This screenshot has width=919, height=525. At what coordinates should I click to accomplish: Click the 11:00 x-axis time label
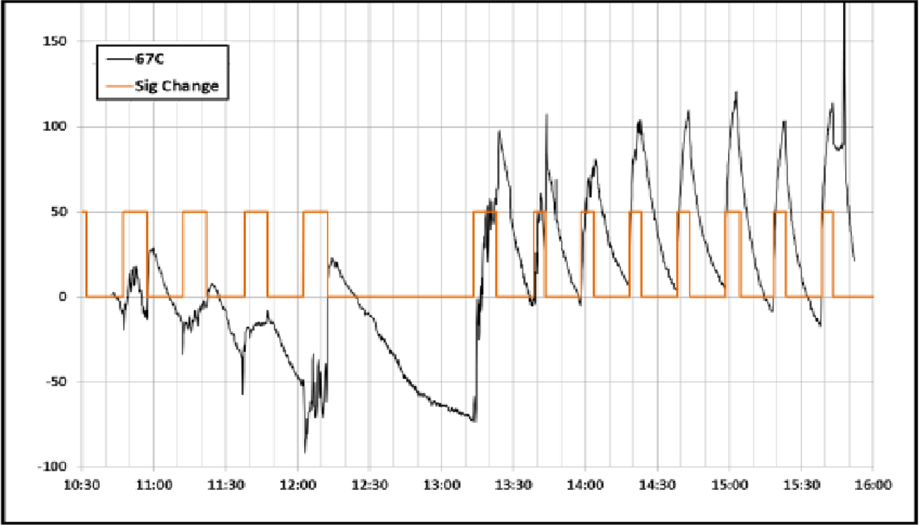coord(154,485)
